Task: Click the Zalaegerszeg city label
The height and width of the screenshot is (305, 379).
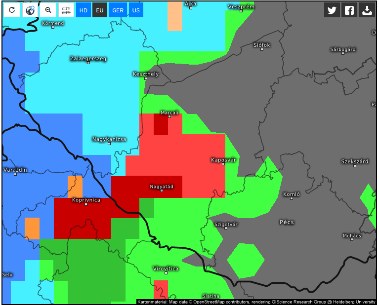Action: (88, 58)
